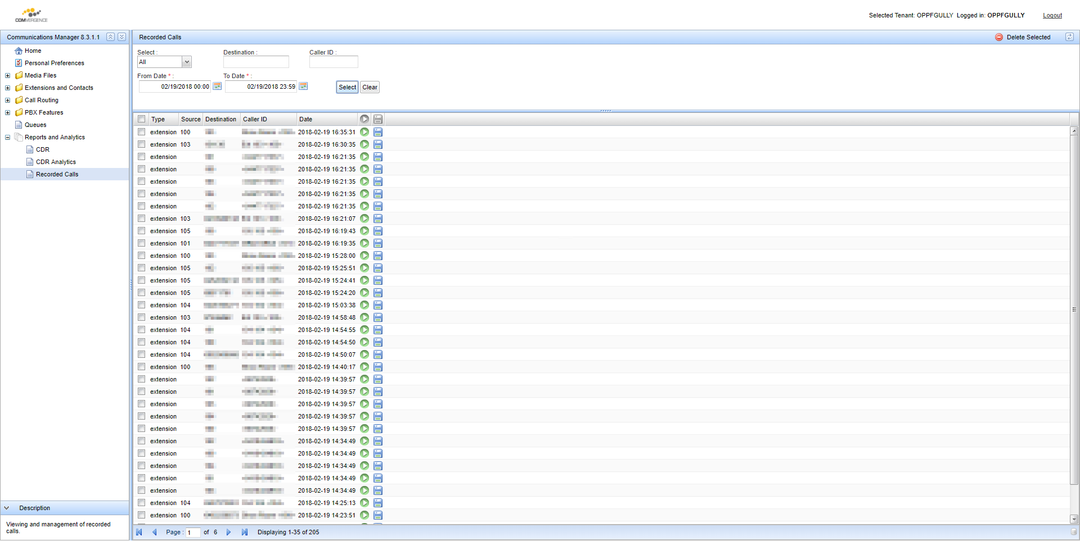
Task: Click the Destination filter text field
Action: (256, 62)
